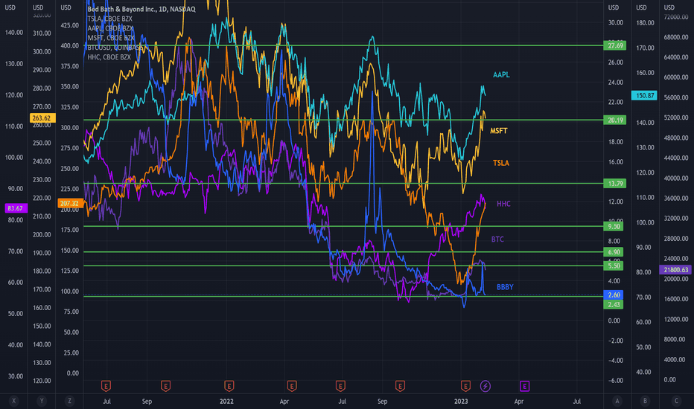This screenshot has height=409, width=694.
Task: Click the green 2.43 price line label
Action: point(614,305)
